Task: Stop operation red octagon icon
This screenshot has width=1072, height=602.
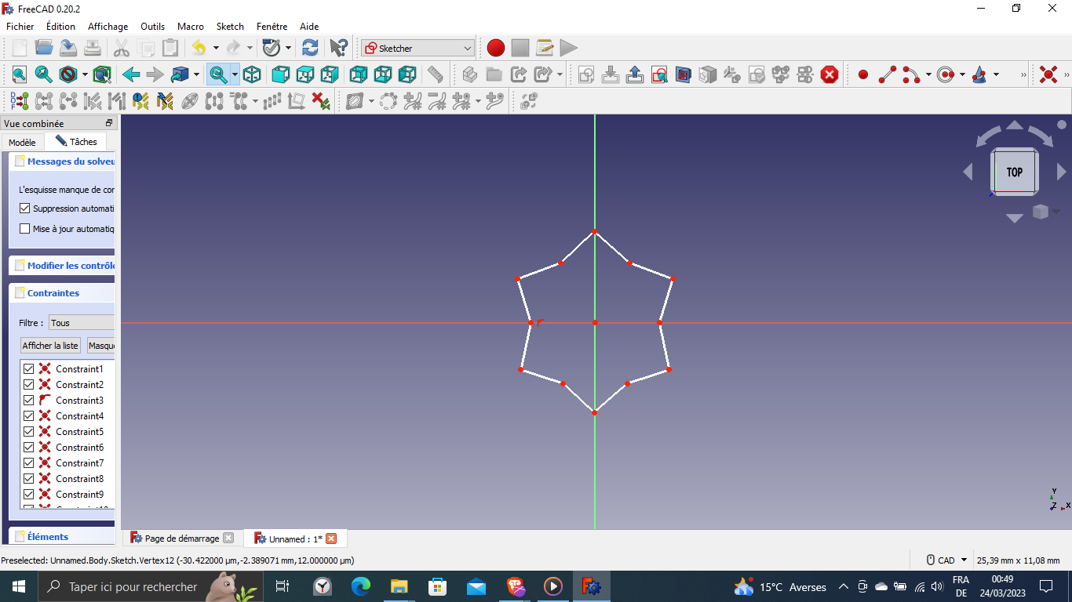Action: [830, 74]
